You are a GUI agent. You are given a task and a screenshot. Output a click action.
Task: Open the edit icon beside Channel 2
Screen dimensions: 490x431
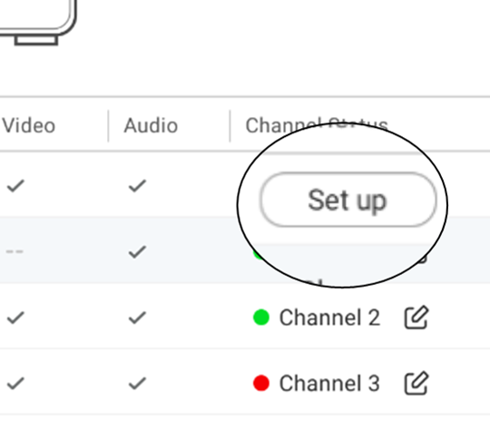(416, 318)
